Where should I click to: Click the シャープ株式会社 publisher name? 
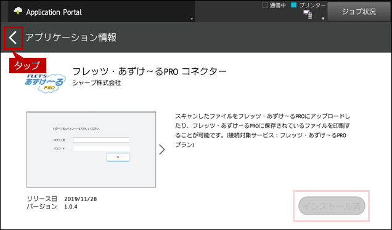[x=97, y=83]
